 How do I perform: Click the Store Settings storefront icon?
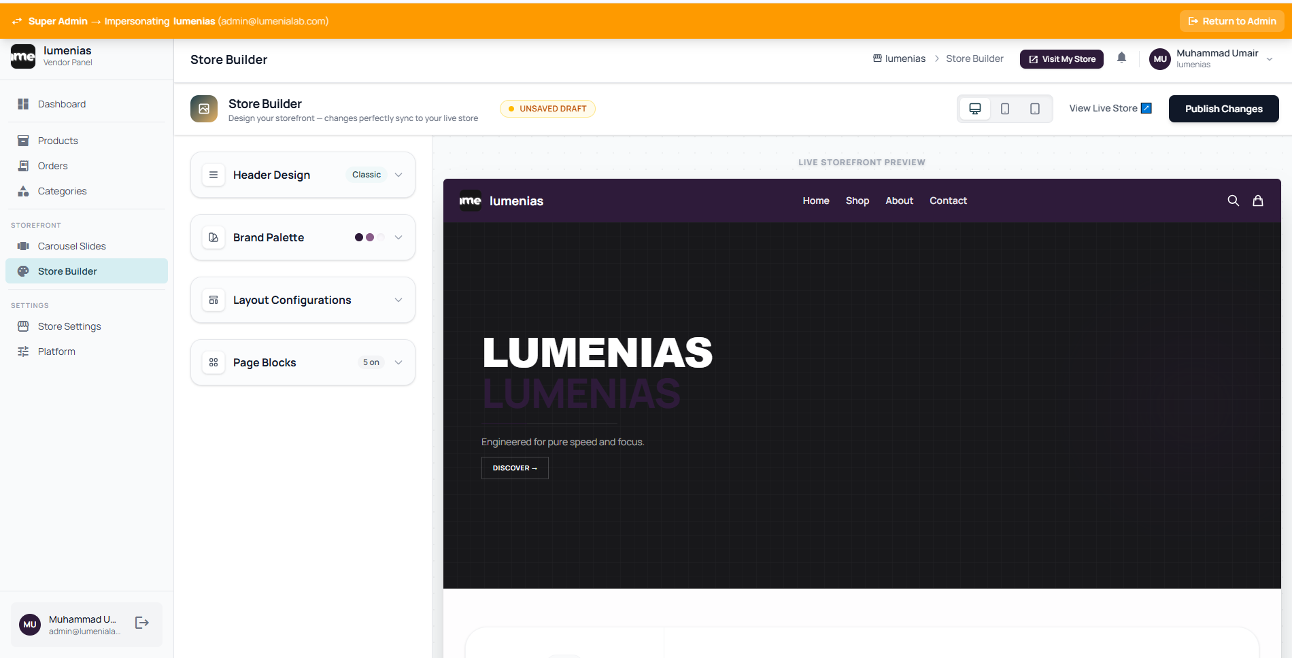(23, 326)
